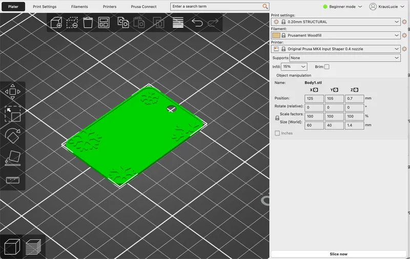
Task: Click the Delete all trash can icon
Action: (88, 23)
